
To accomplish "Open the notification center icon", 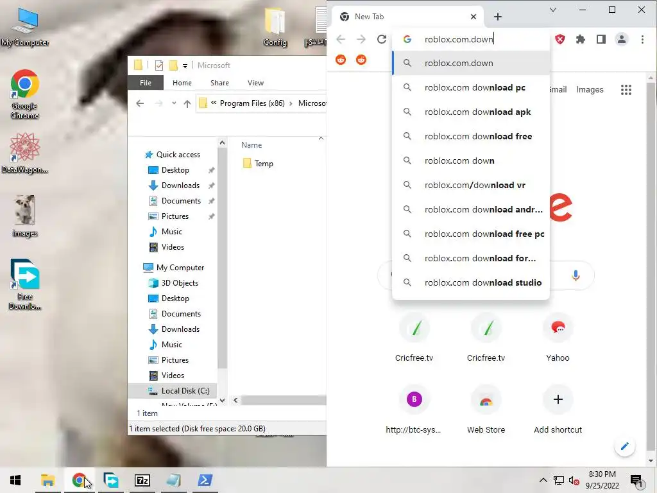I will pos(637,481).
